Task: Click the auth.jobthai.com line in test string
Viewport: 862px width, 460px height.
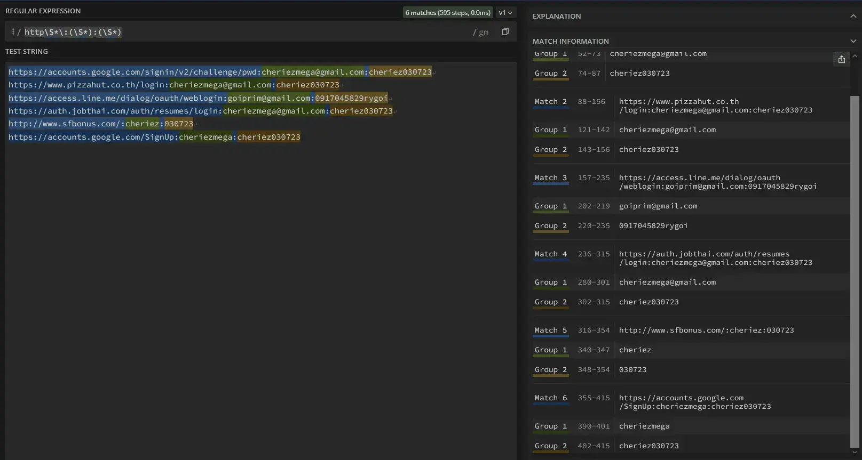Action: coord(201,111)
